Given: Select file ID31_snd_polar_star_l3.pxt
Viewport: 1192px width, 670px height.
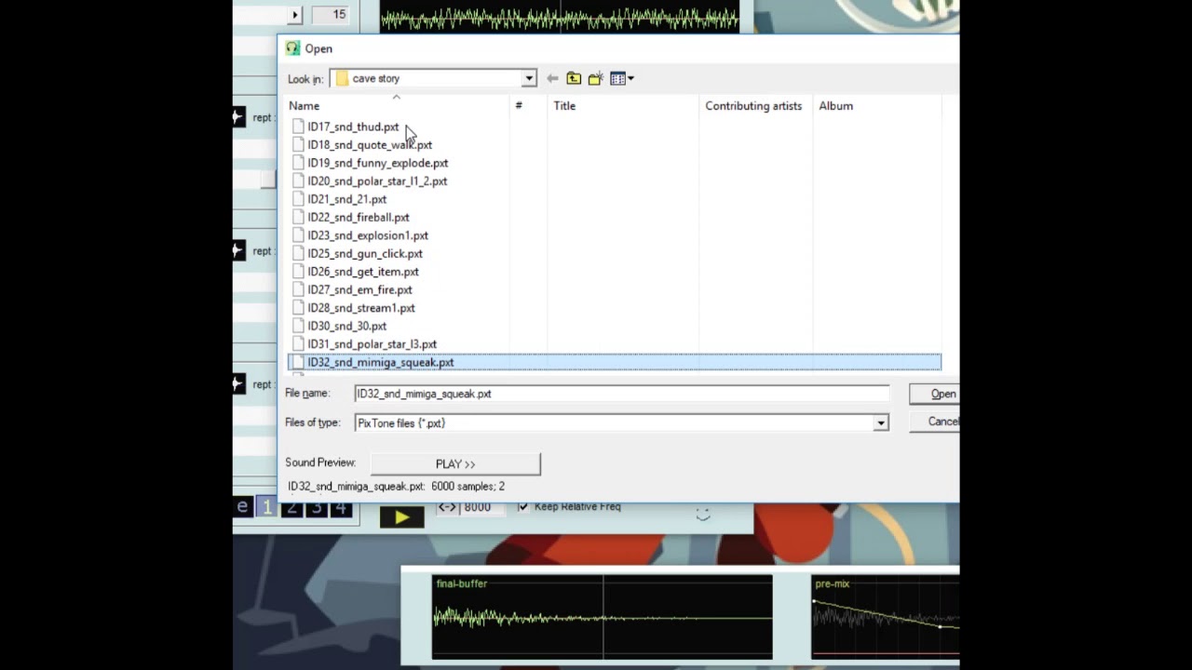Looking at the screenshot, I should point(372,344).
